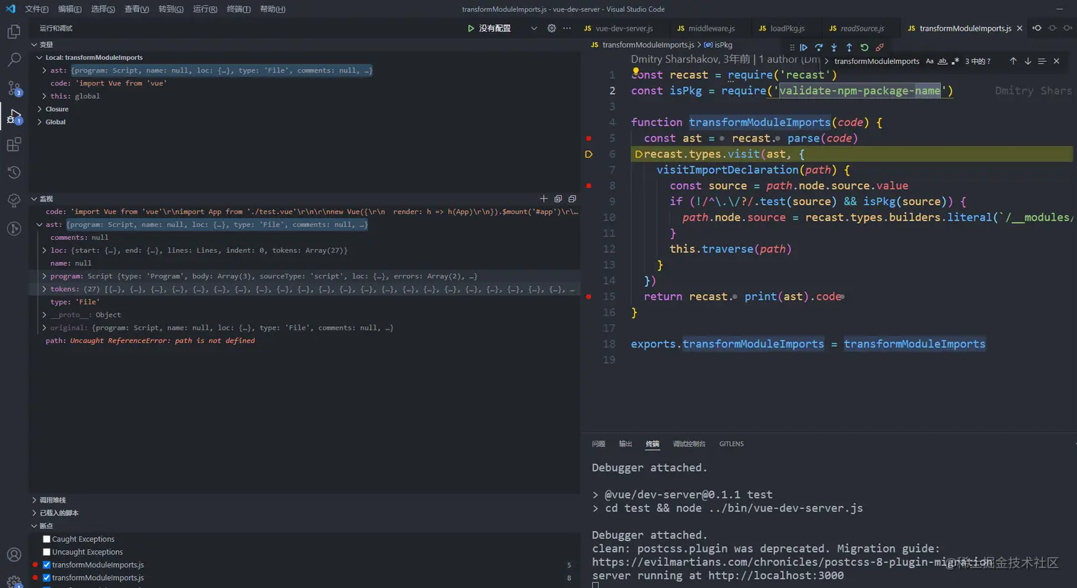Image resolution: width=1077 pixels, height=588 pixels.
Task: Expand ast variable in Local scope
Action: [x=44, y=70]
